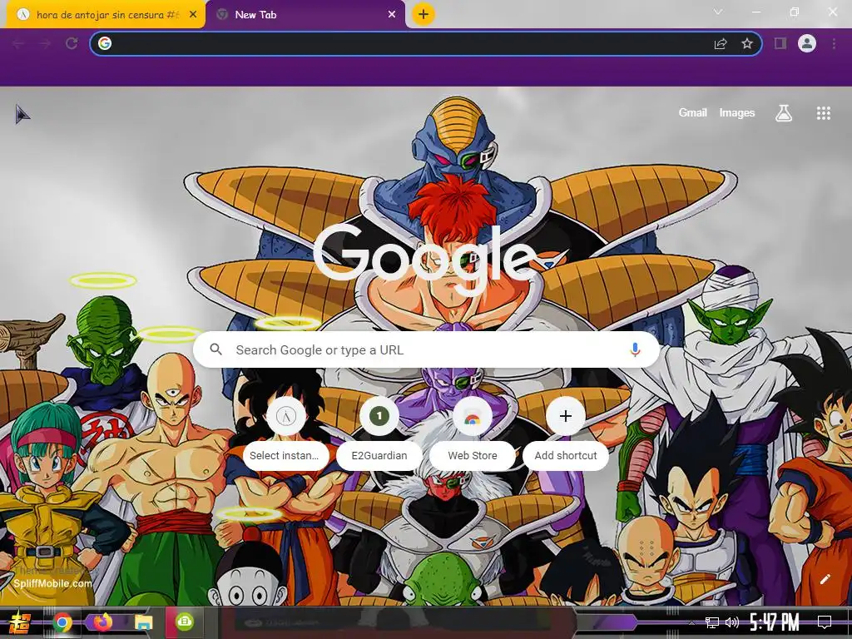
Task: Reload the current page
Action: (x=72, y=44)
